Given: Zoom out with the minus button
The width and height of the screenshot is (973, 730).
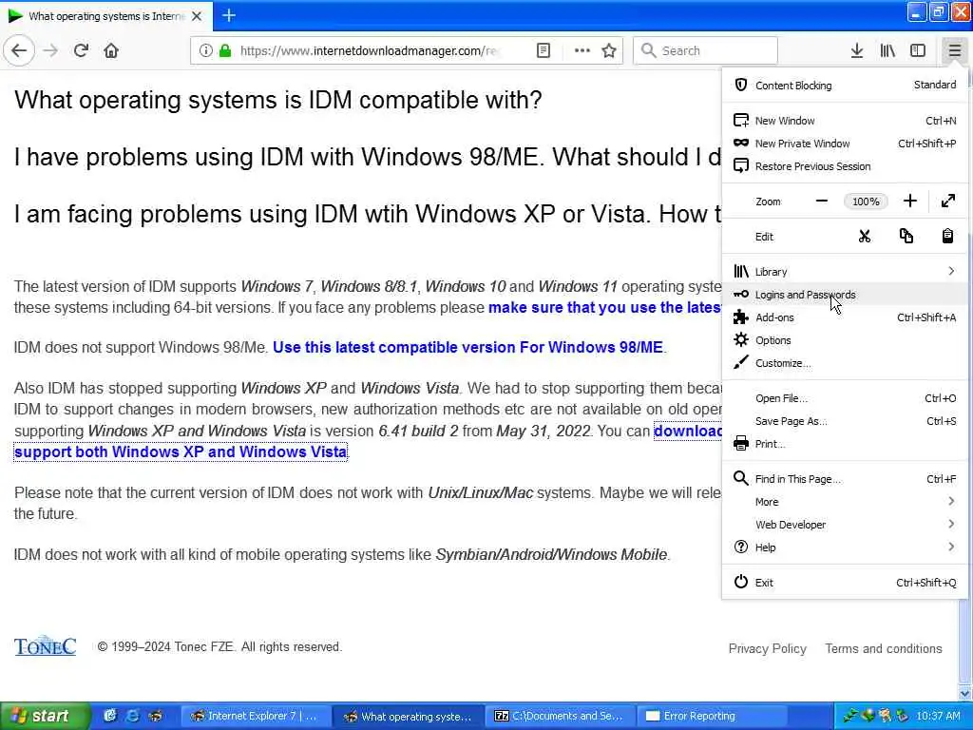Looking at the screenshot, I should pos(822,201).
